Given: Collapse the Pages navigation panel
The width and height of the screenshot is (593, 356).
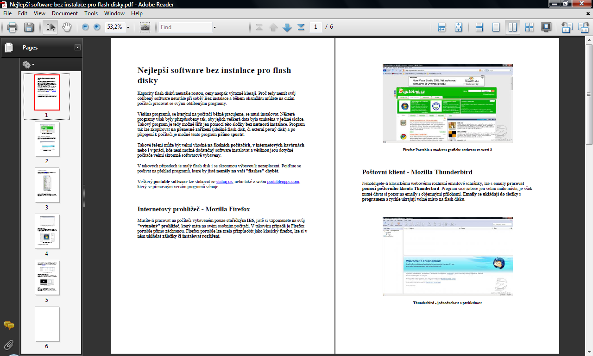Looking at the screenshot, I should 77,48.
